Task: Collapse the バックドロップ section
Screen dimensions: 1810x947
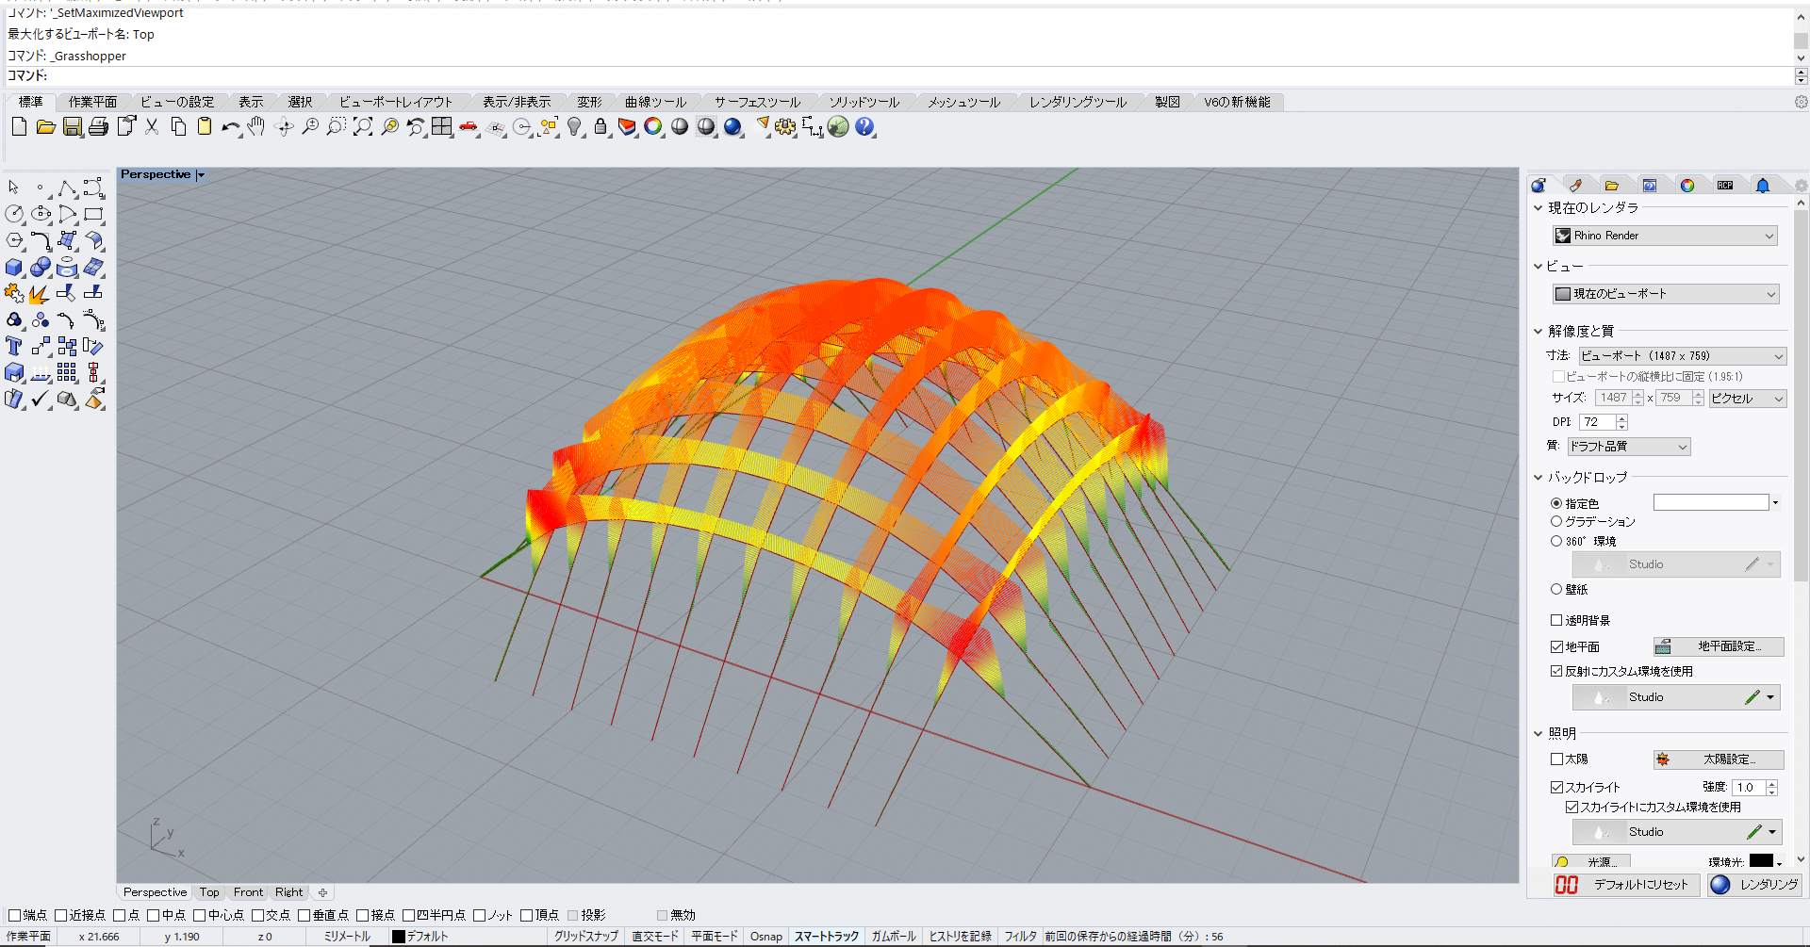Action: (1538, 478)
